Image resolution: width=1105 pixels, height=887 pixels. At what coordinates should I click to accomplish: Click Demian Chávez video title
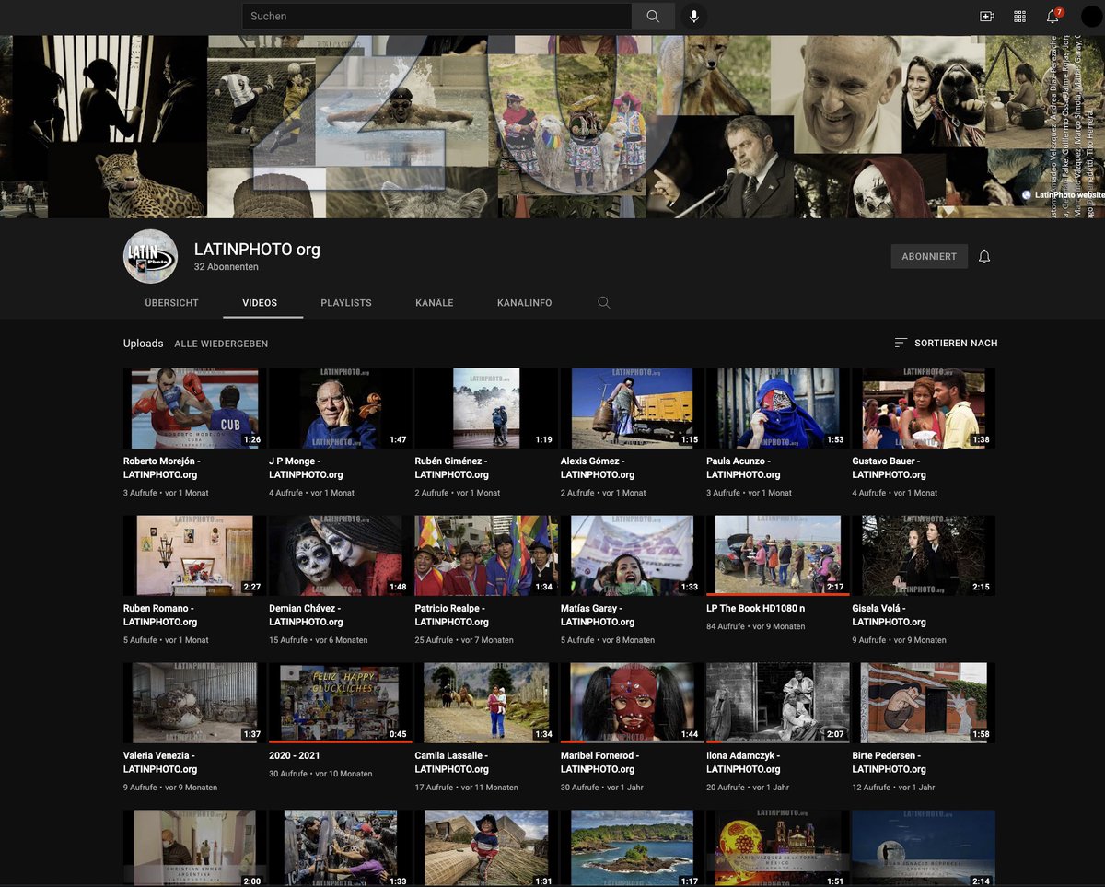(306, 615)
